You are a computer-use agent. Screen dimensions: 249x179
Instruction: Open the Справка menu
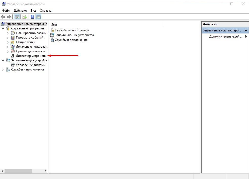point(46,11)
